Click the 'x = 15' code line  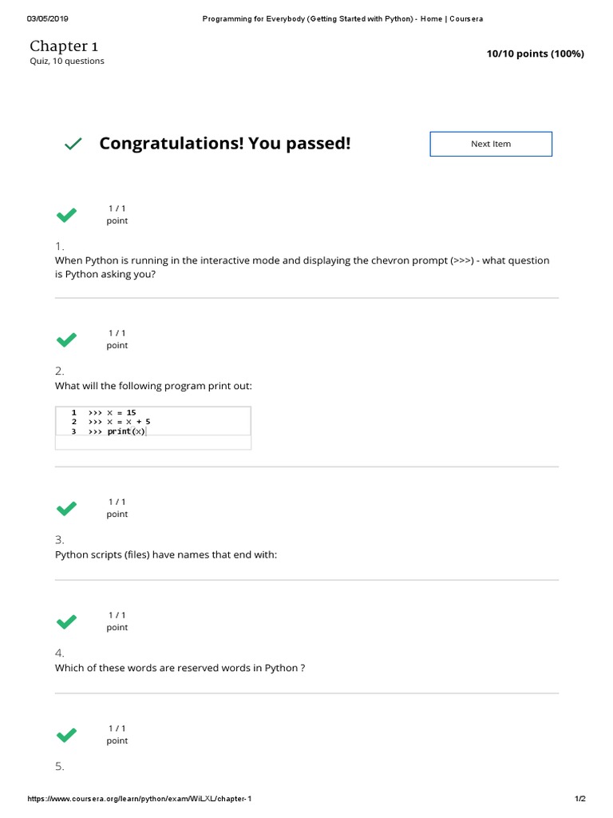point(121,412)
